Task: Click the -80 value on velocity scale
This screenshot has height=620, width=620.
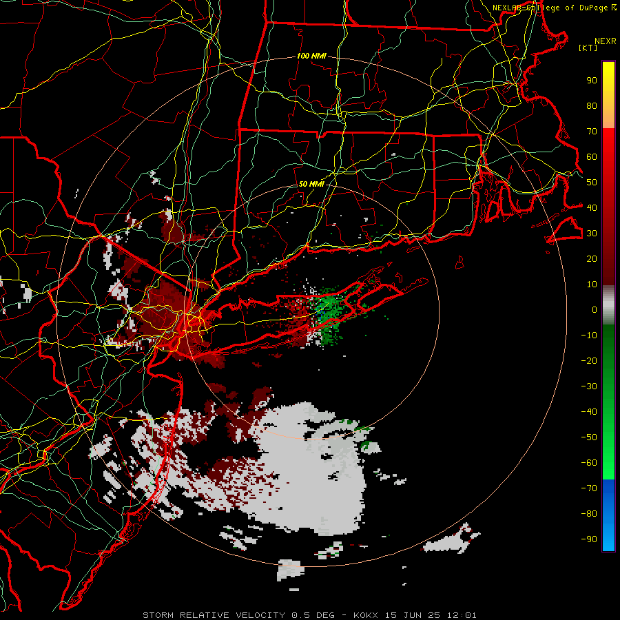Action: 589,514
